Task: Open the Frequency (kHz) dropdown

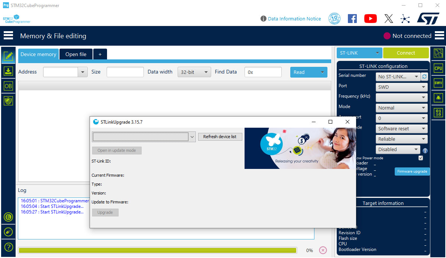Action: (402, 97)
